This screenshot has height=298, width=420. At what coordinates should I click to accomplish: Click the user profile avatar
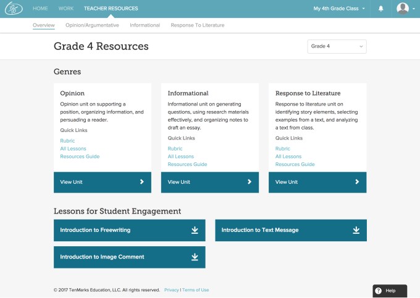403,9
